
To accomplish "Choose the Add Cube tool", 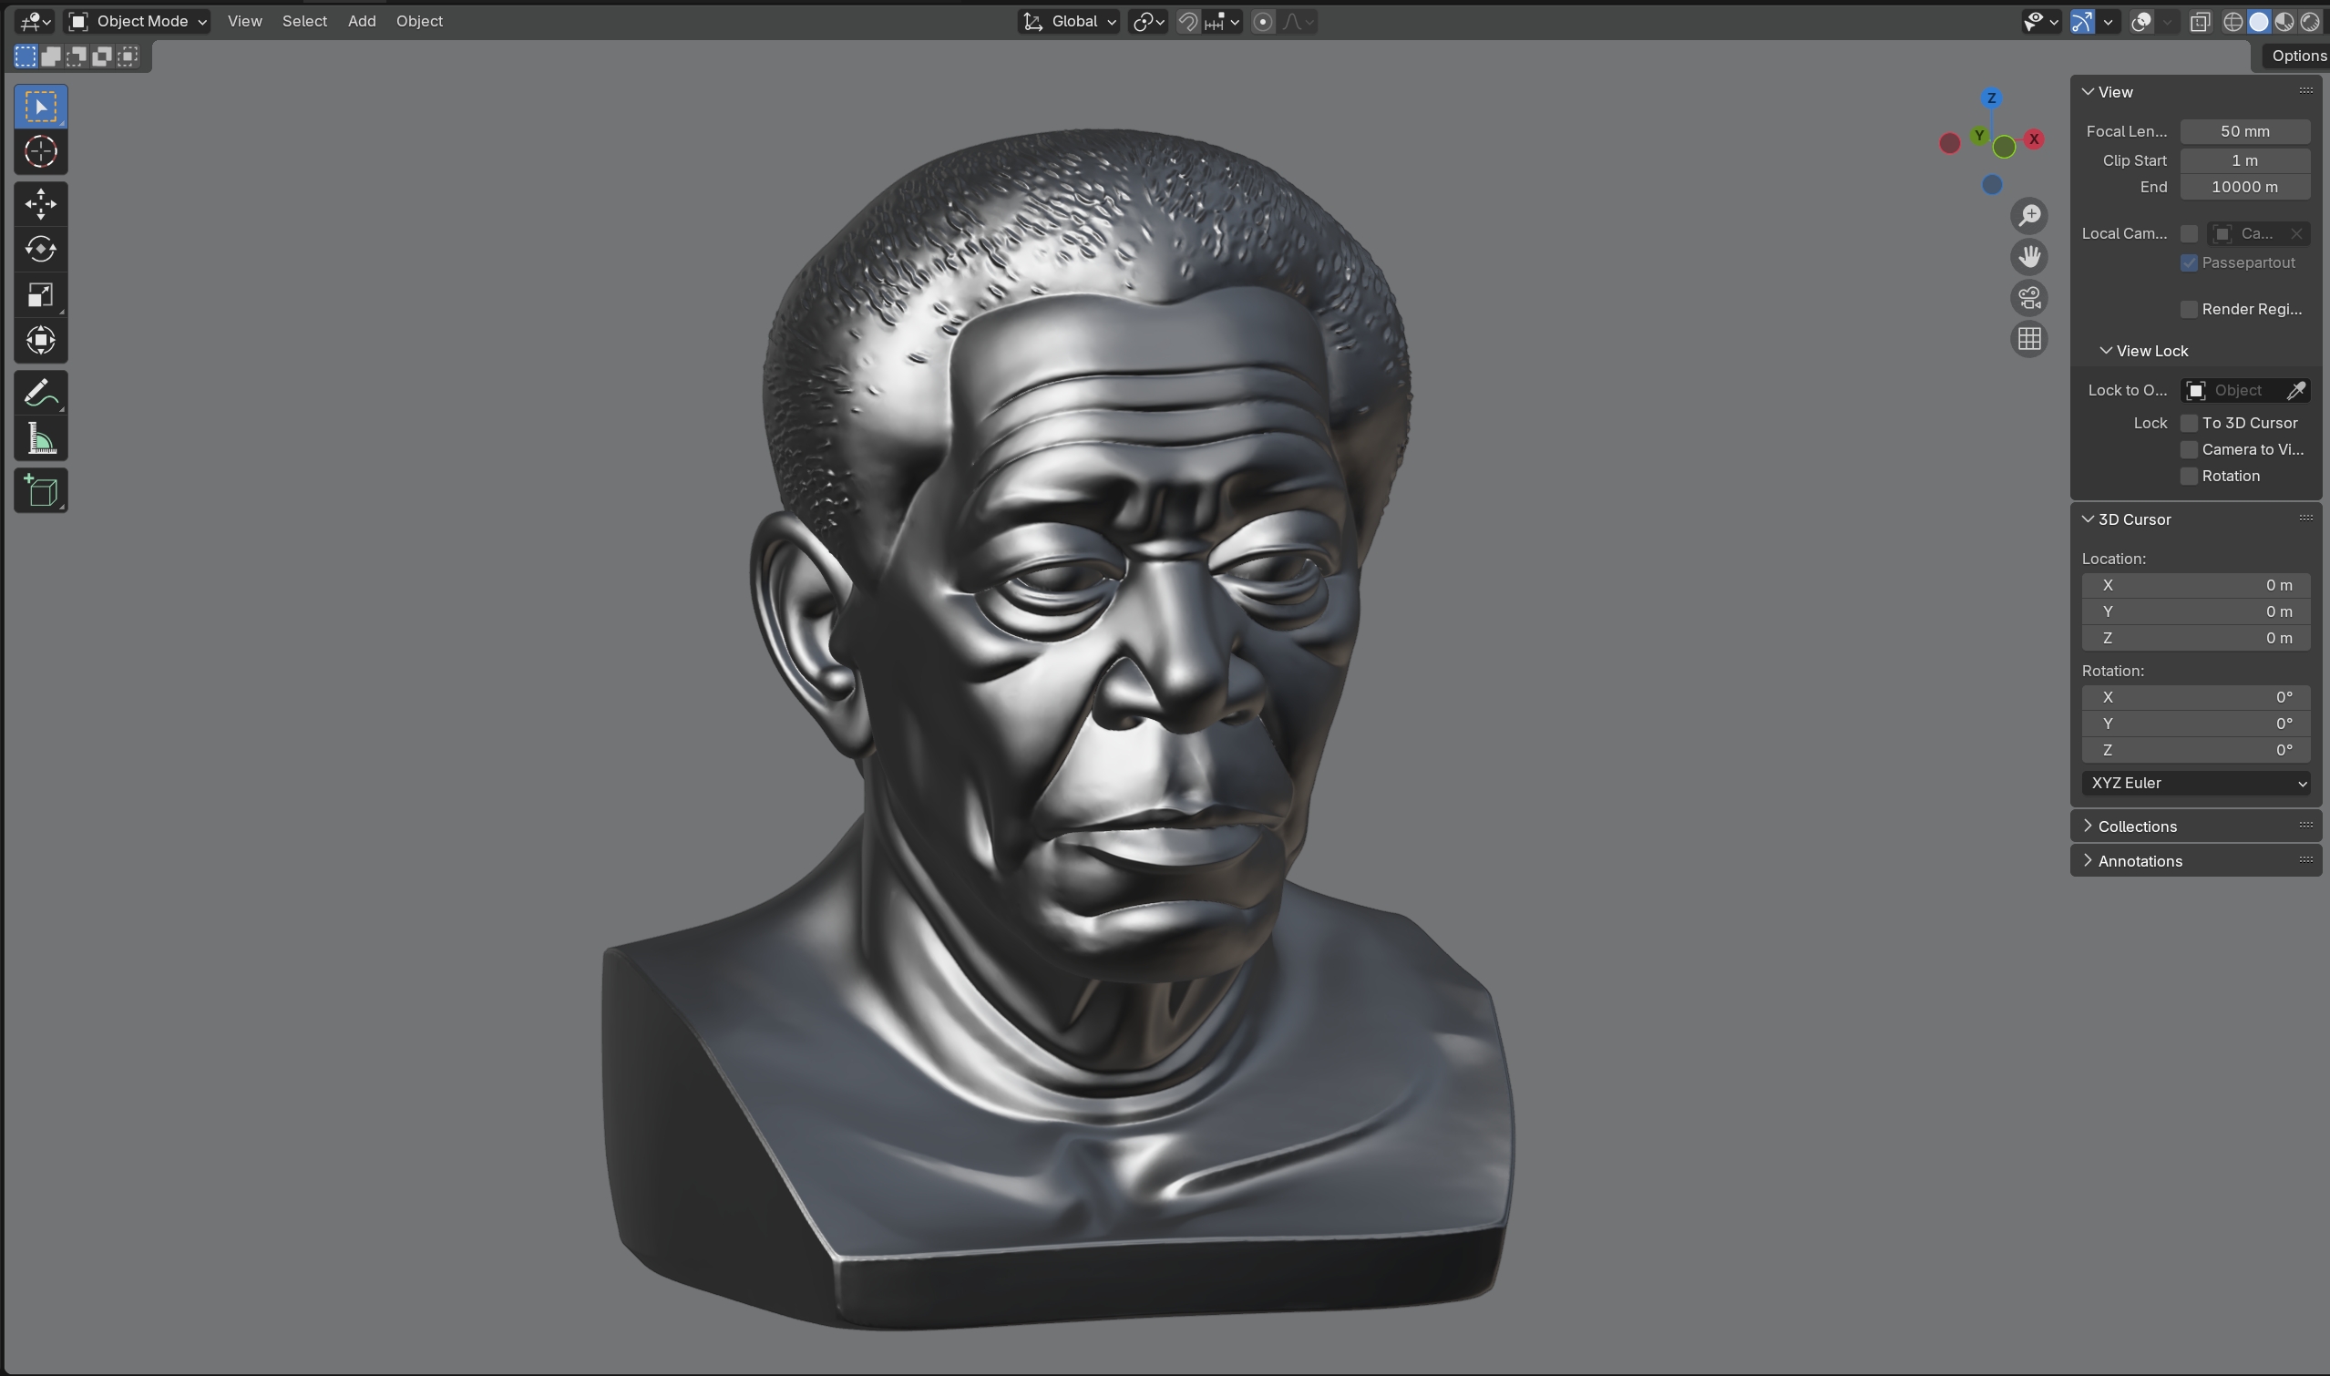I will pos(41,490).
